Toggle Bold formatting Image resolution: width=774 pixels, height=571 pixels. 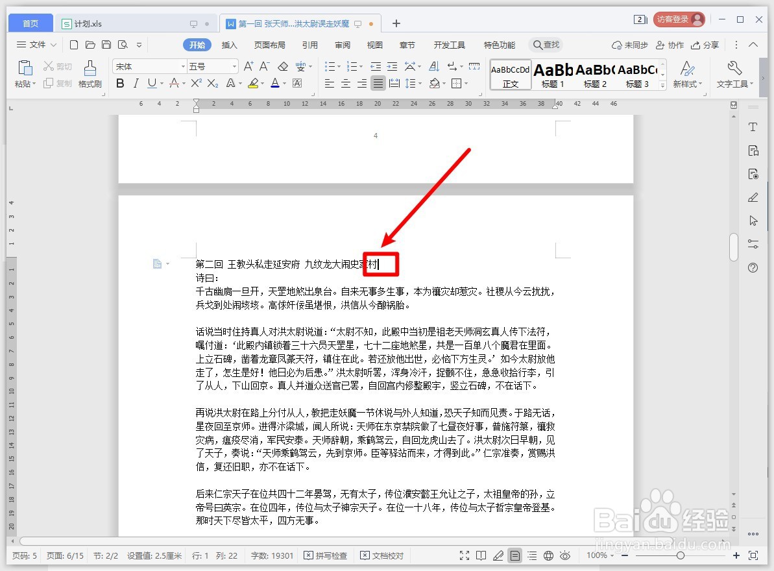point(120,84)
